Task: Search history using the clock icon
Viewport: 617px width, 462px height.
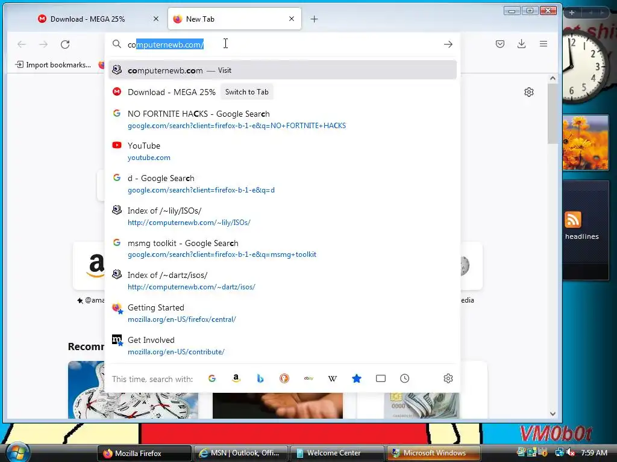Action: point(404,379)
